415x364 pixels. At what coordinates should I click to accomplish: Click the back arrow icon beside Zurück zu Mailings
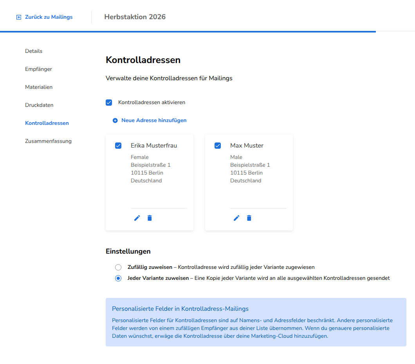pyautogui.click(x=19, y=17)
